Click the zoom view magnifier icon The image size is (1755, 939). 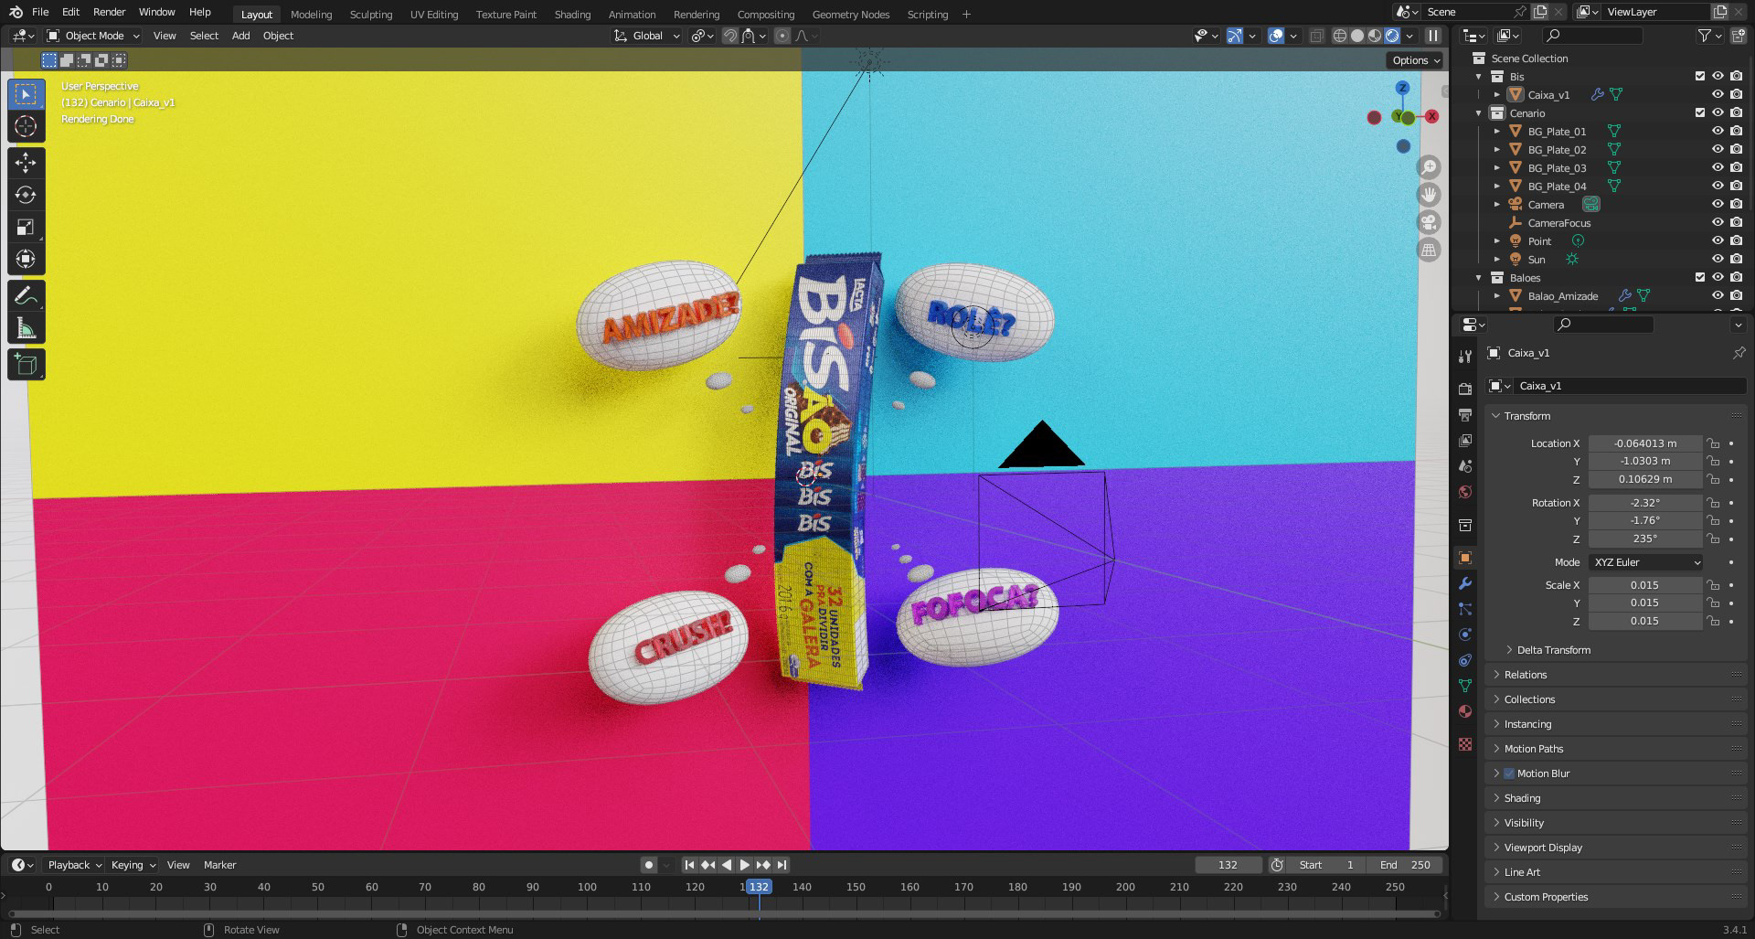pos(1429,167)
